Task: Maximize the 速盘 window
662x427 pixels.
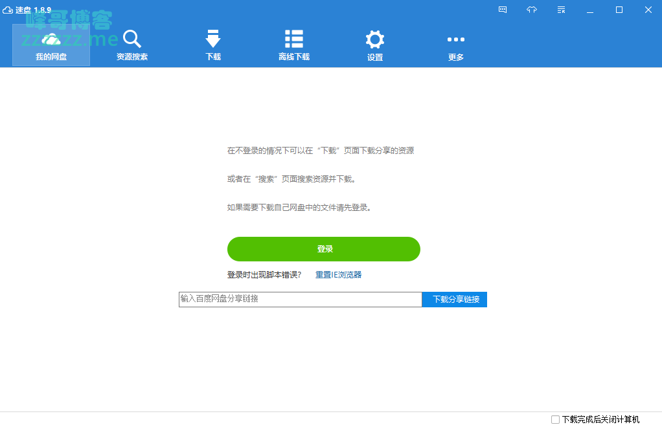Action: click(x=619, y=10)
